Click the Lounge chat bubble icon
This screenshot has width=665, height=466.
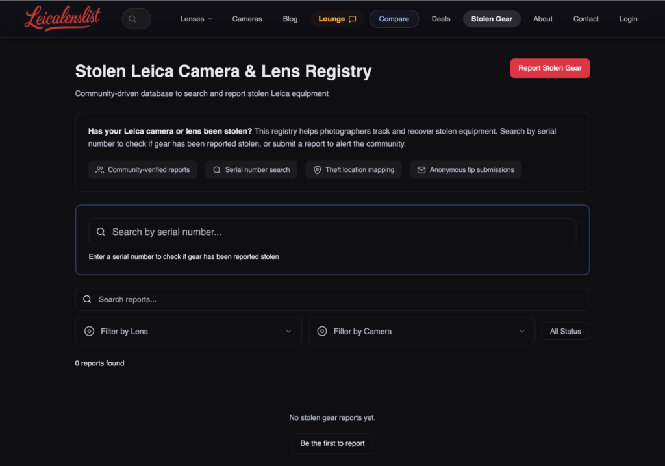353,19
